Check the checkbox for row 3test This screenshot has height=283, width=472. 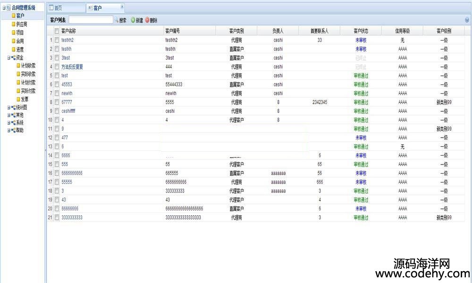pyautogui.click(x=57, y=58)
